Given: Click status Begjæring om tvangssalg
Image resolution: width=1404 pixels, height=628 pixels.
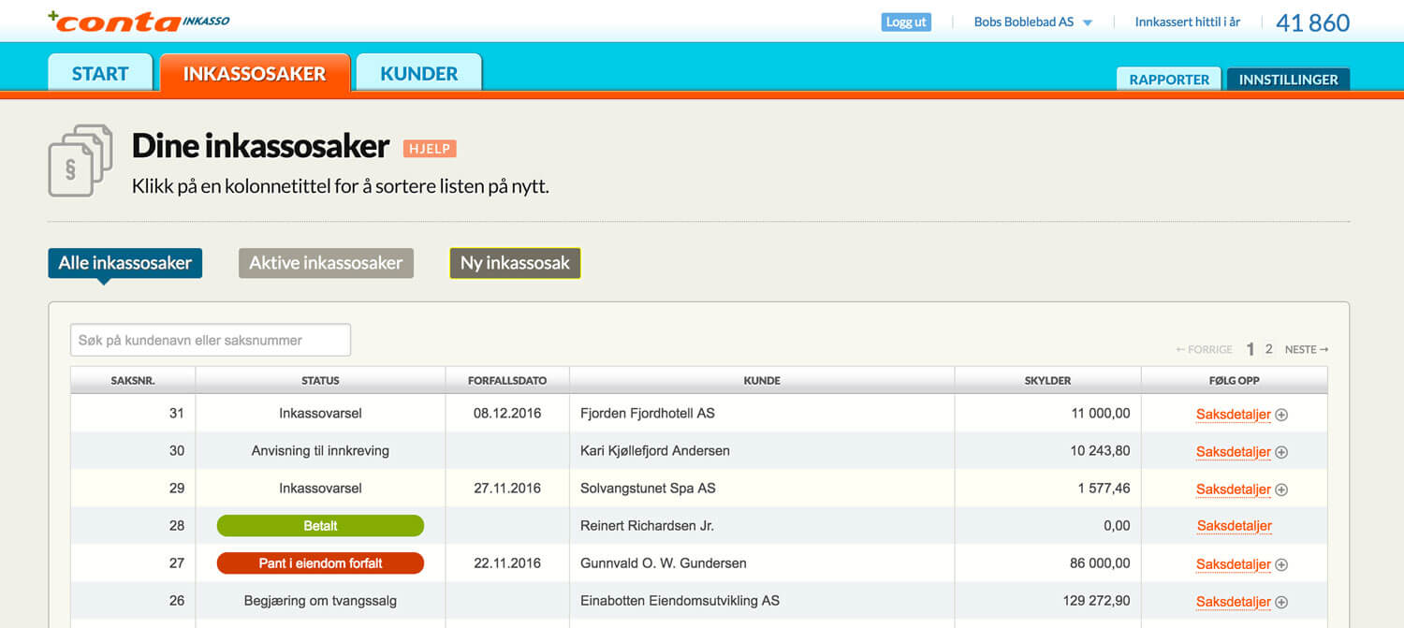Looking at the screenshot, I should coord(320,600).
